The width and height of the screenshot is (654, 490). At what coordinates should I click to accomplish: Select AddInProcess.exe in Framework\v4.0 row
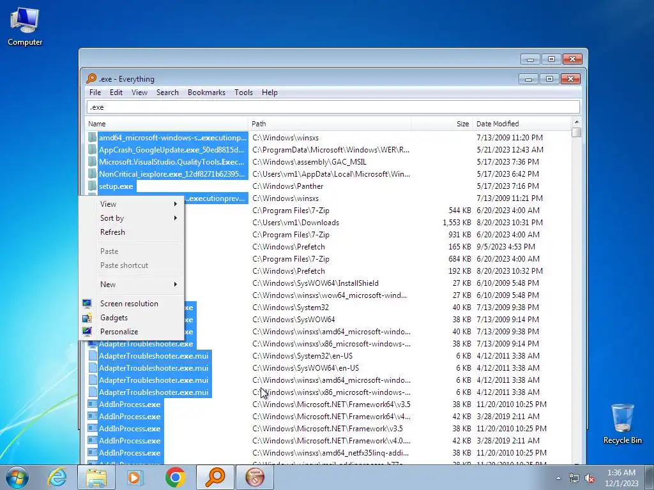130,440
